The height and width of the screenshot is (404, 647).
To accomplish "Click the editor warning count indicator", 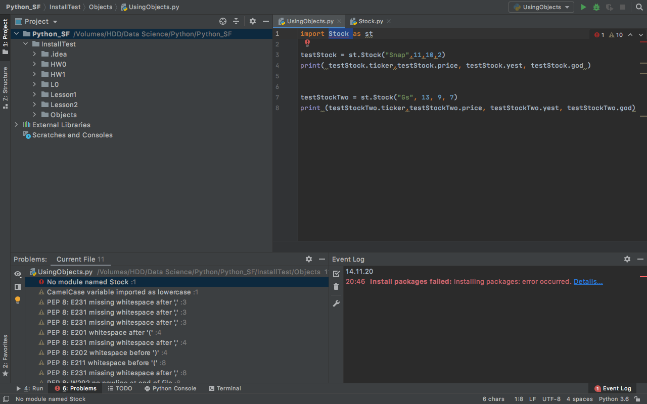I will 616,35.
